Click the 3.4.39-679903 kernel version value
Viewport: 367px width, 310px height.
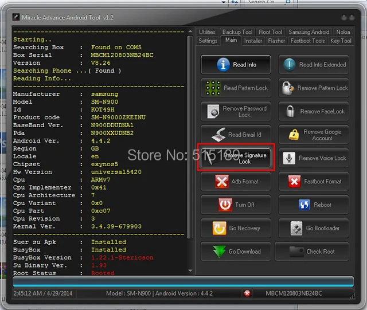coord(116,226)
